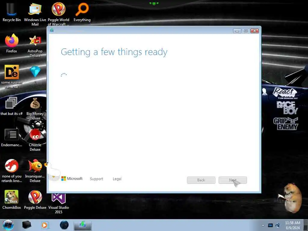Launch Windows Live Mail shortcut

point(35,14)
